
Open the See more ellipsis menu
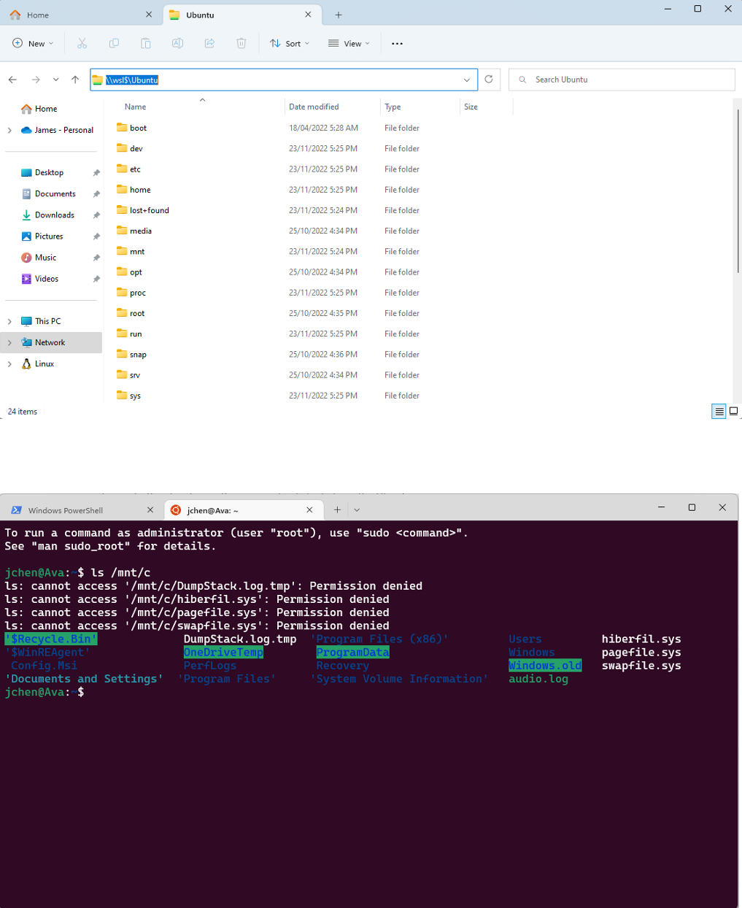pos(397,44)
